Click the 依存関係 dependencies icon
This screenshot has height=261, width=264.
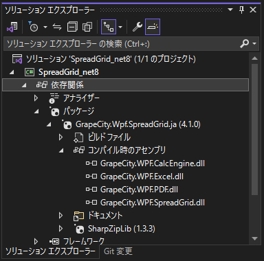tap(42, 85)
